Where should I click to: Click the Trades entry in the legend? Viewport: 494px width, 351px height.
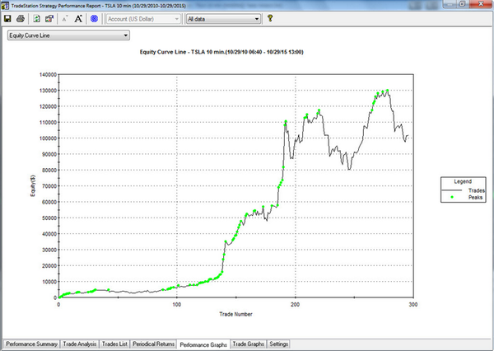pyautogui.click(x=463, y=190)
